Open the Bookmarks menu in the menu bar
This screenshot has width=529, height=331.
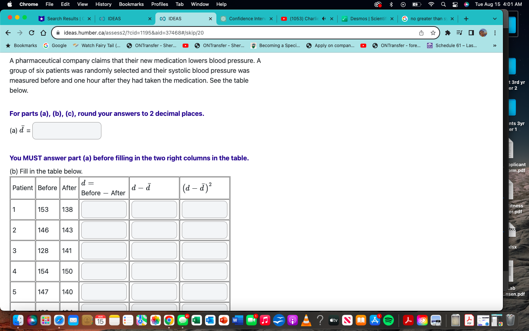[131, 4]
